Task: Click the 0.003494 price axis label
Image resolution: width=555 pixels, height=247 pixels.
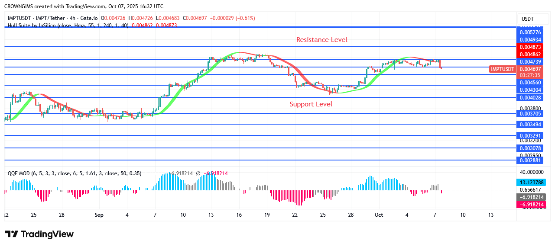Action: [x=531, y=125]
